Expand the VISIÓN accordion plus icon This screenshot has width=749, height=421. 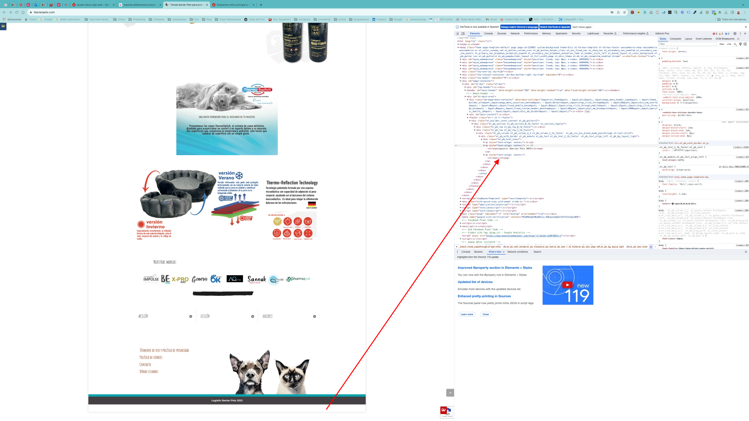(253, 317)
